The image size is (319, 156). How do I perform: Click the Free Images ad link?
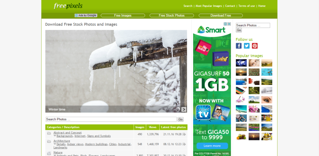coord(123,16)
